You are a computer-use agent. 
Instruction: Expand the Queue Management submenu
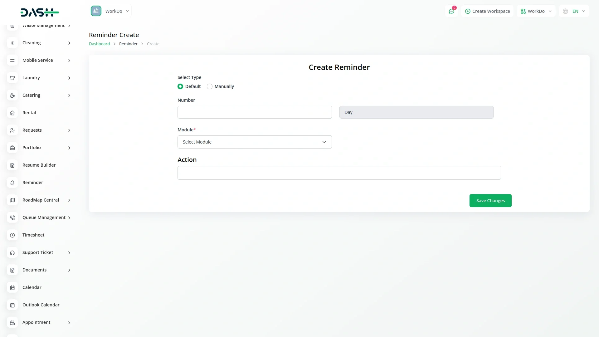(x=69, y=217)
